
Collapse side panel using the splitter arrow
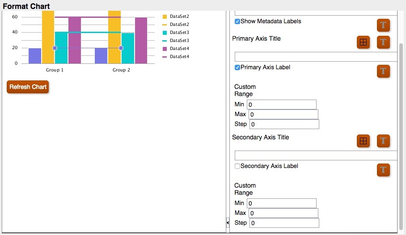pos(228,222)
